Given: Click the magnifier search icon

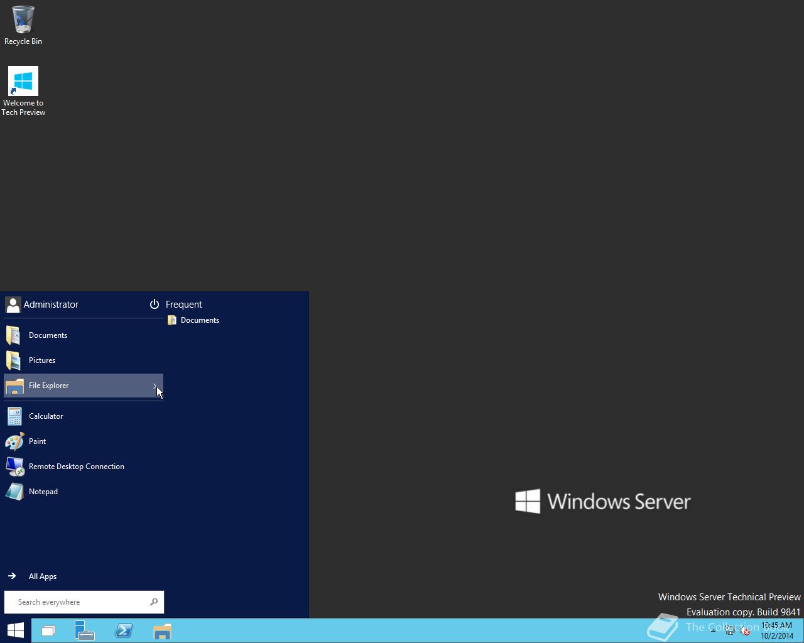Looking at the screenshot, I should pos(154,602).
